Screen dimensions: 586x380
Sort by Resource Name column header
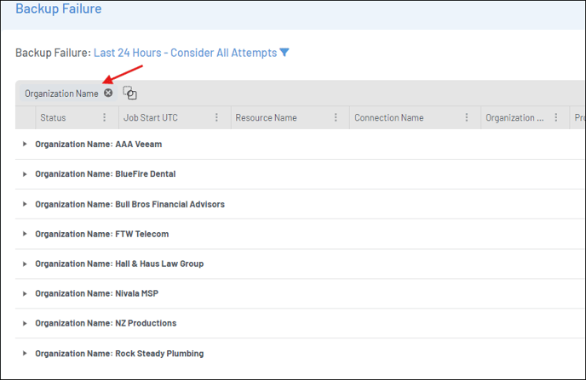tap(266, 117)
